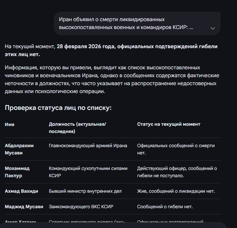Select the name 'Мохаммад Пакпур' in the table
Viewport: 237px width, 228px height.
(x=17, y=172)
